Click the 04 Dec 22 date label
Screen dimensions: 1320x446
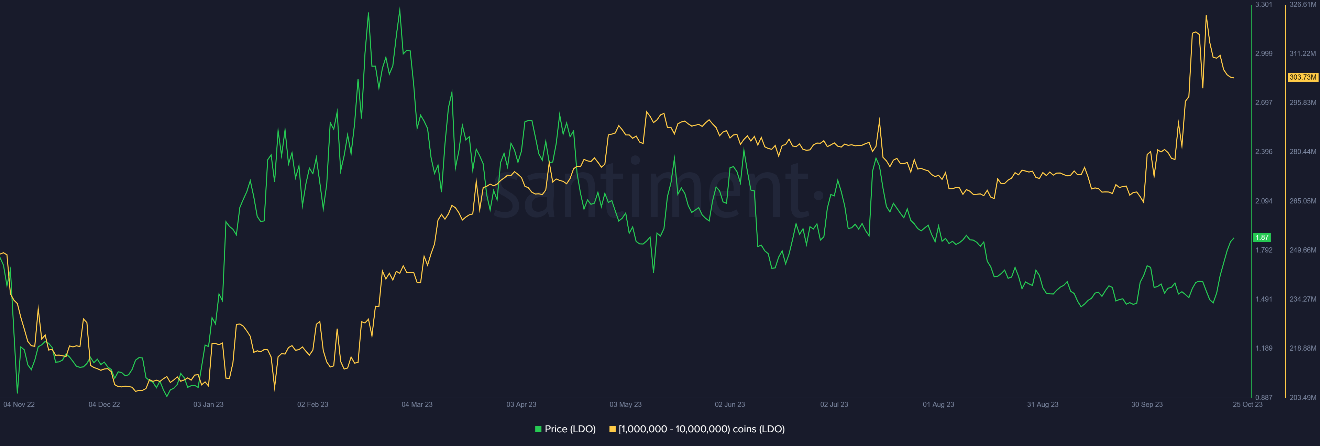tap(104, 404)
